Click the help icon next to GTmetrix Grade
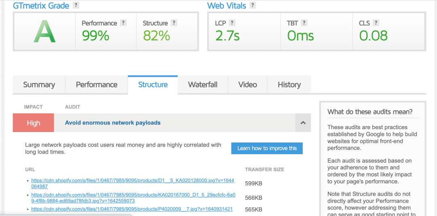Image resolution: width=437 pixels, height=216 pixels. 76,5
